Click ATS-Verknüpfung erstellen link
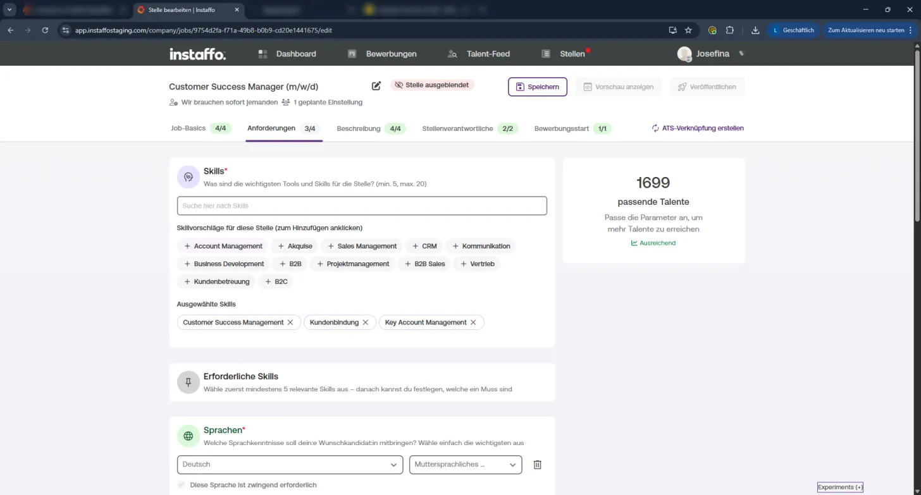The height and width of the screenshot is (495, 921). pos(698,128)
